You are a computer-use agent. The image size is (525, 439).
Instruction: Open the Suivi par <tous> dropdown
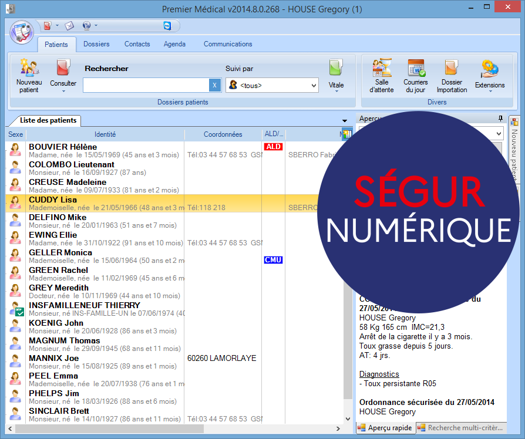point(272,85)
